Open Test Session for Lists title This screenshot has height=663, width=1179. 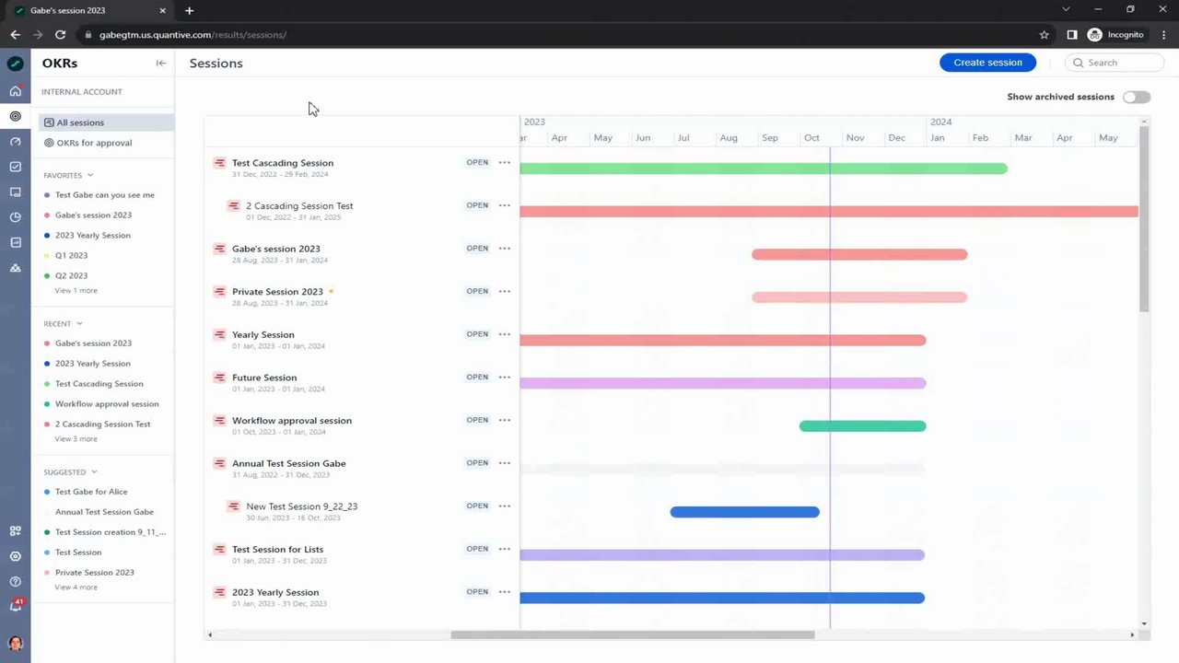tap(277, 550)
